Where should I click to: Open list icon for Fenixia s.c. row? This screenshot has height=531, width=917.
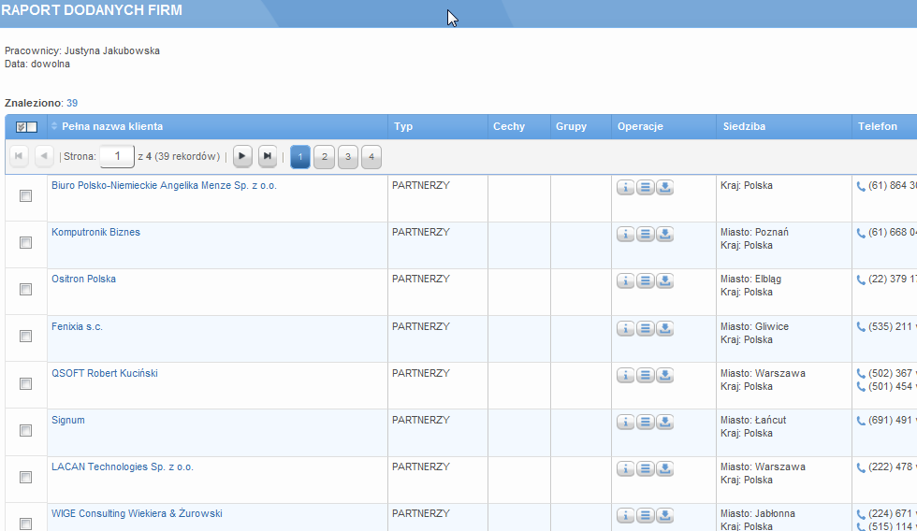coord(645,329)
